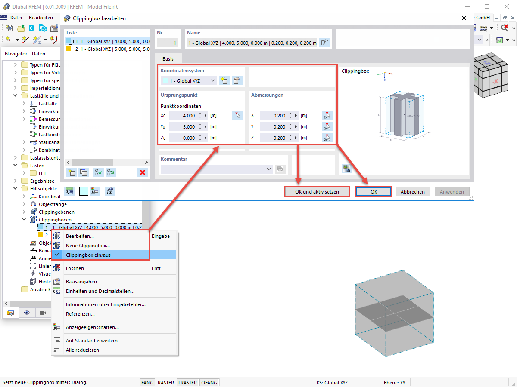Click the select-all checkmark icon below Liste

[x=99, y=172]
